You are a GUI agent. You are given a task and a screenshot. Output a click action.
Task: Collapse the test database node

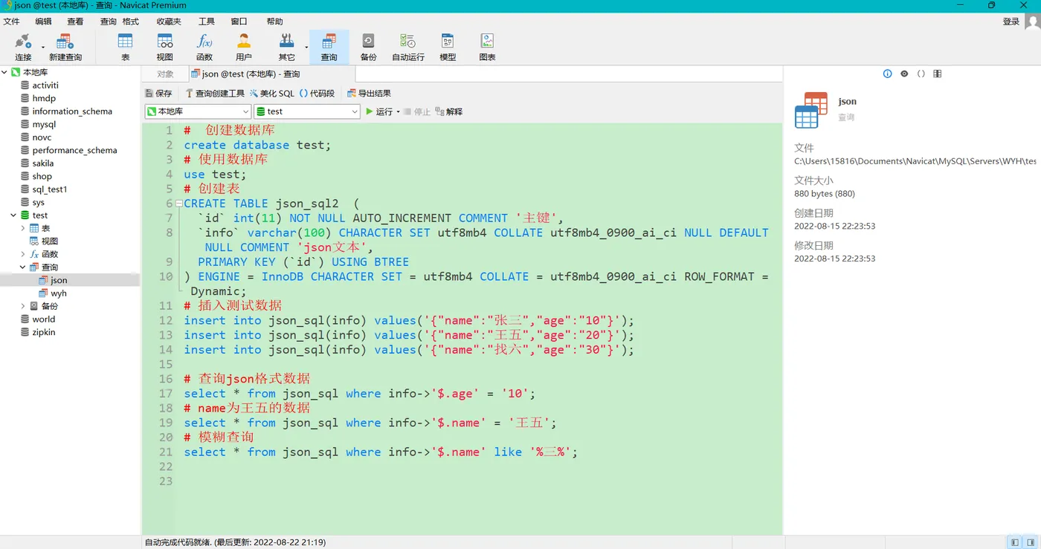click(13, 215)
